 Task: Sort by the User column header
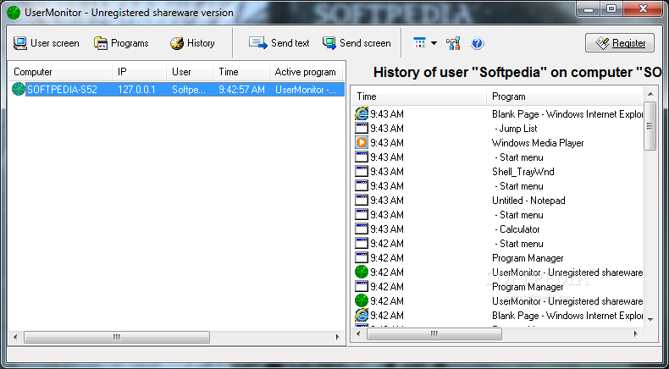click(190, 72)
